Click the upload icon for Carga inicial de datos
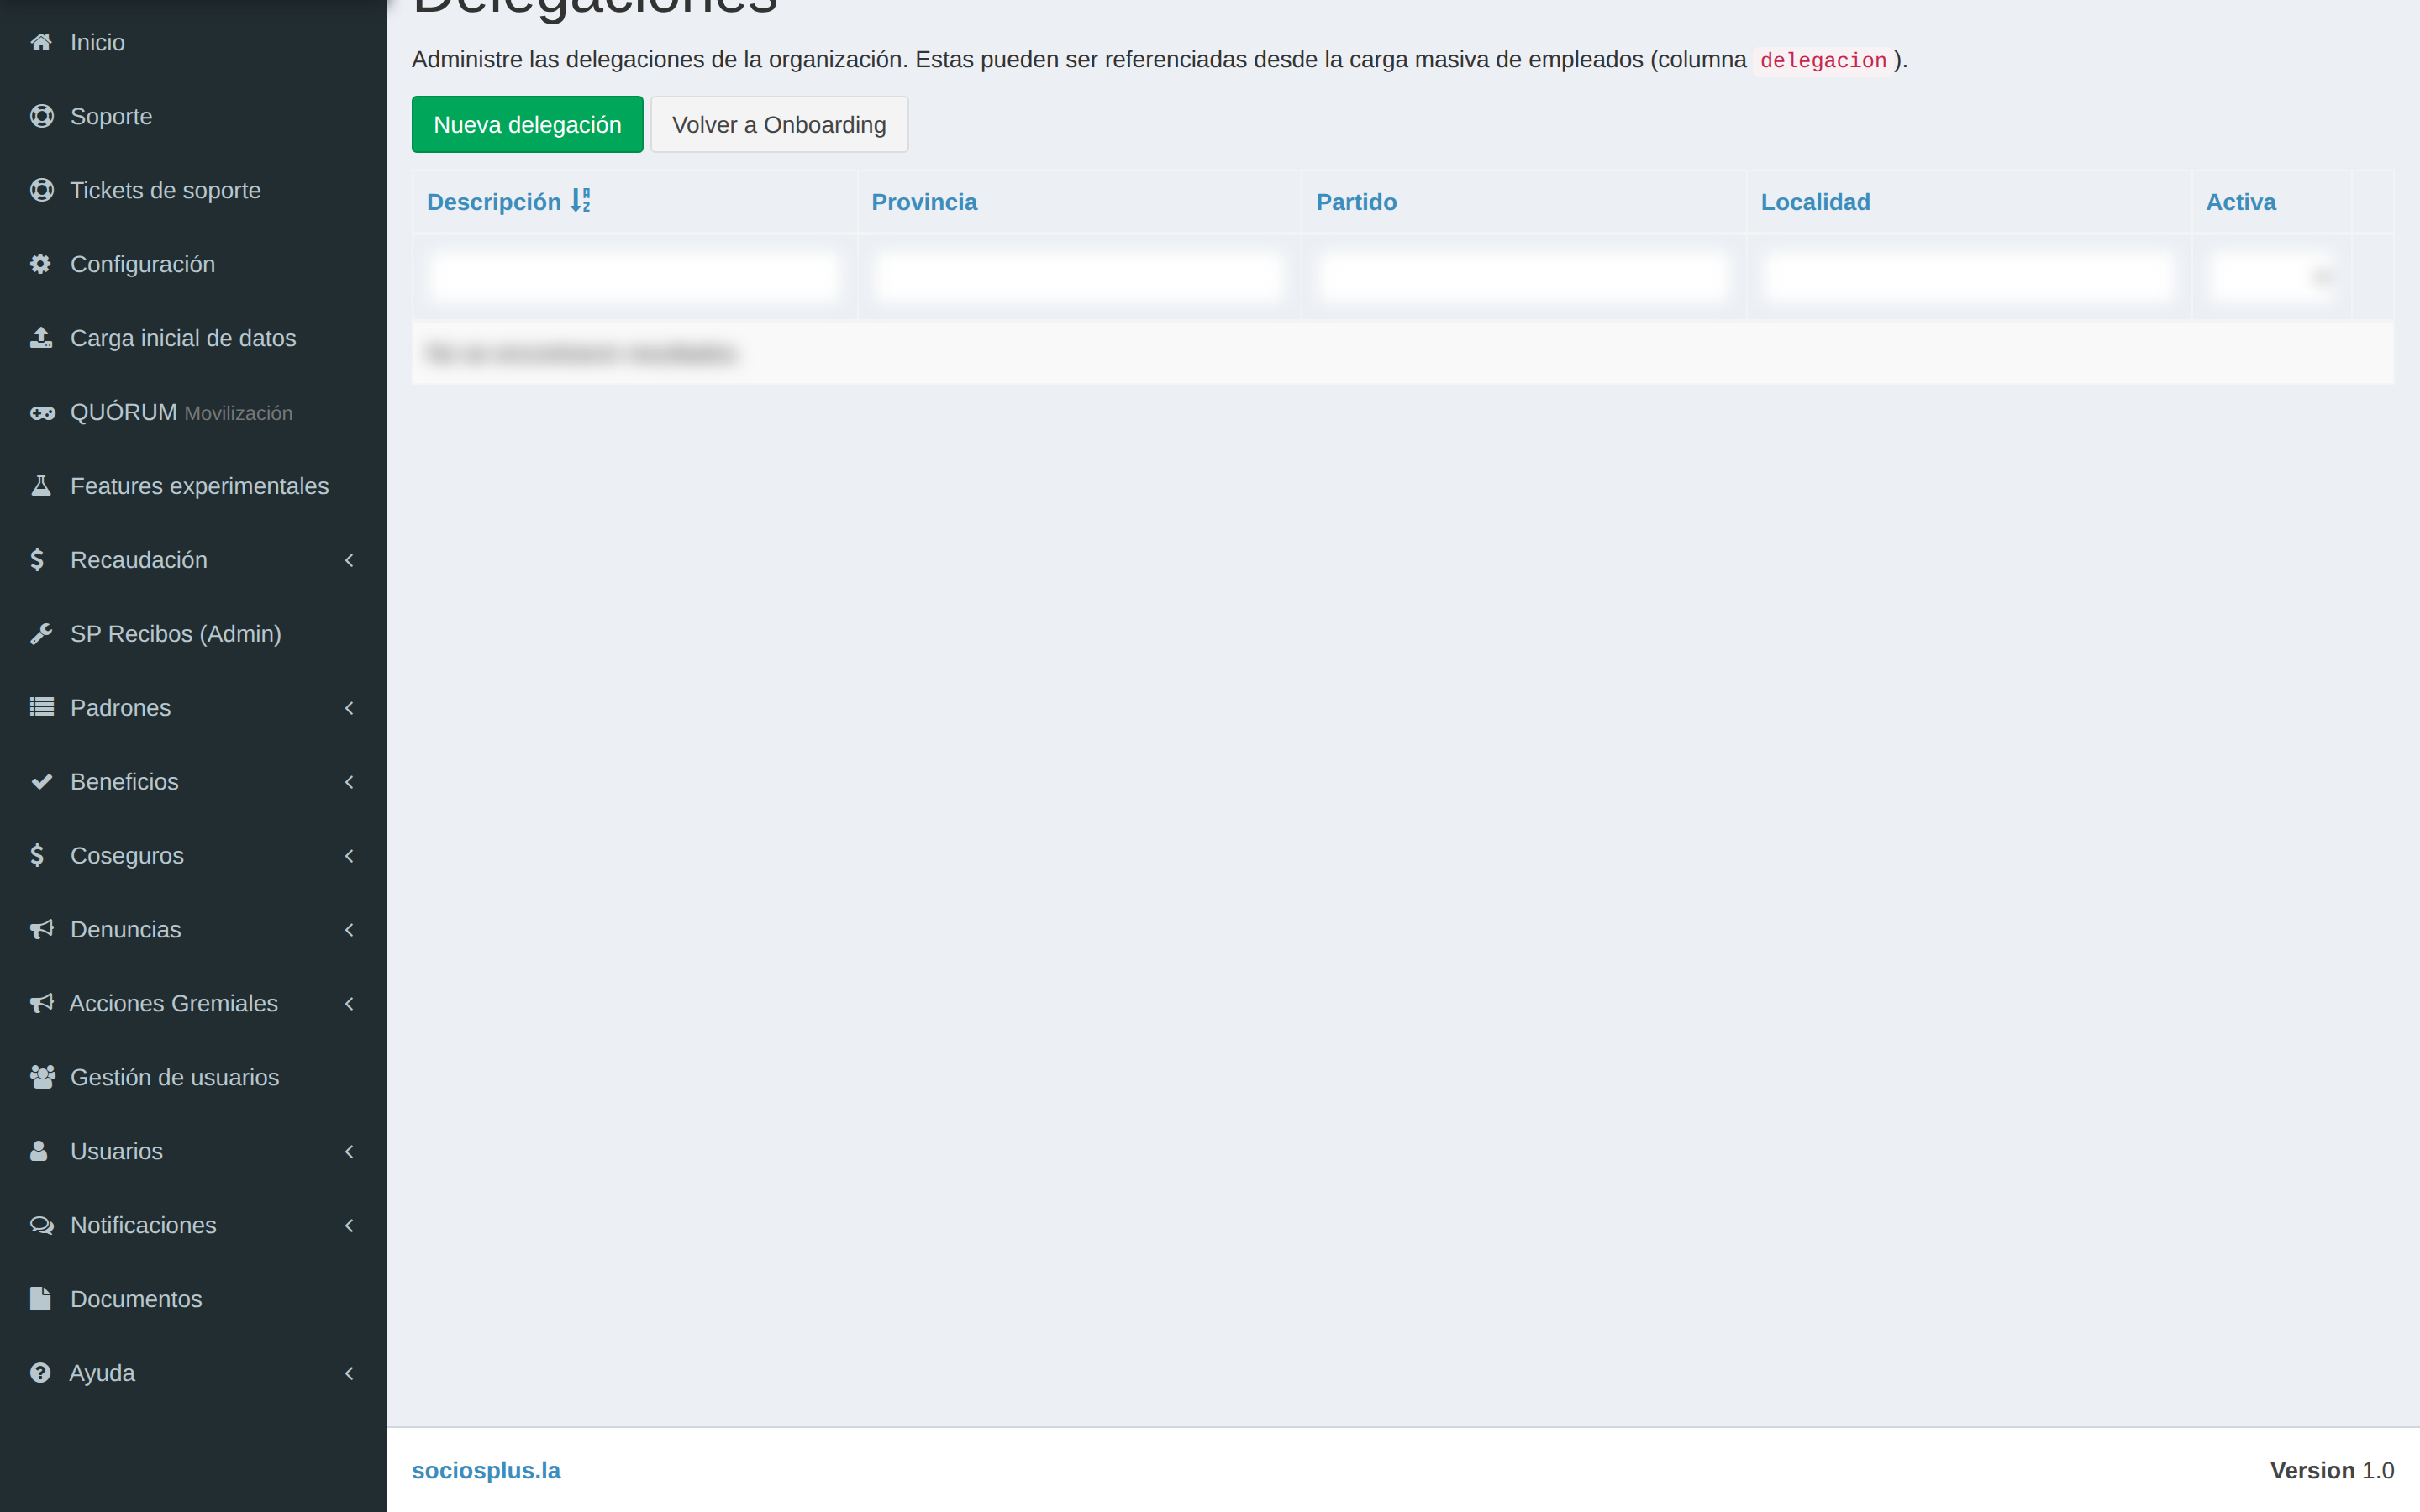The width and height of the screenshot is (2420, 1512). click(41, 338)
